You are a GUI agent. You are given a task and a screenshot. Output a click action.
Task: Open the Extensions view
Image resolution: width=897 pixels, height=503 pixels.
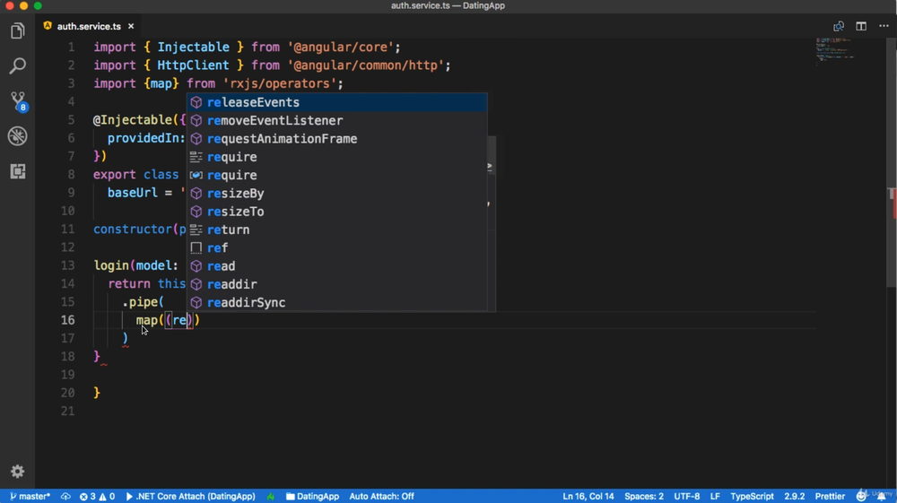pyautogui.click(x=17, y=171)
